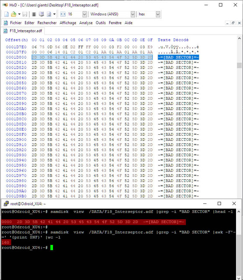Click offset 0001D9B0 row label
This screenshot has width=243, height=280.
16,196
